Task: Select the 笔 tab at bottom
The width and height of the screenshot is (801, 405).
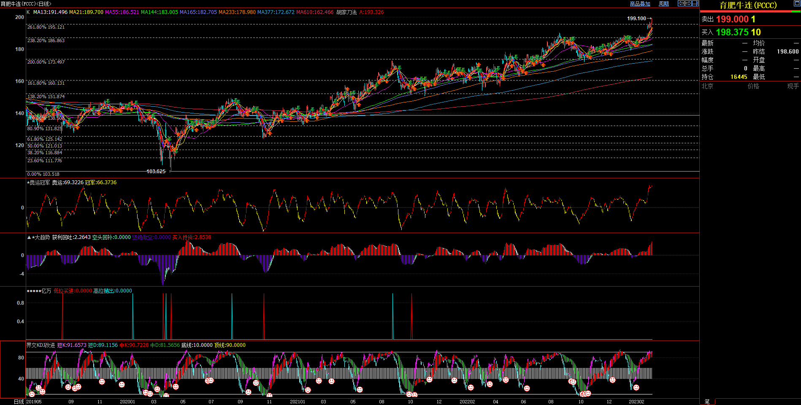Action: pos(707,402)
